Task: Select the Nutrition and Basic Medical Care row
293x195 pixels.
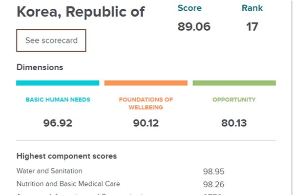Action: coord(68,184)
